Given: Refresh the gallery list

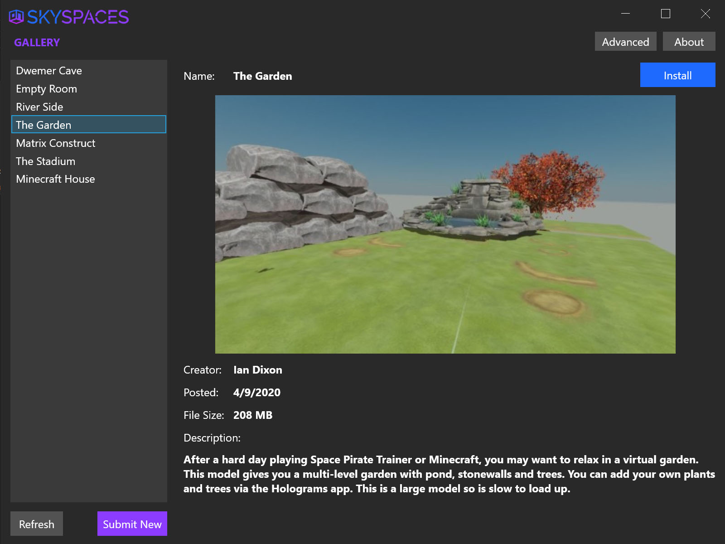Looking at the screenshot, I should pos(37,524).
